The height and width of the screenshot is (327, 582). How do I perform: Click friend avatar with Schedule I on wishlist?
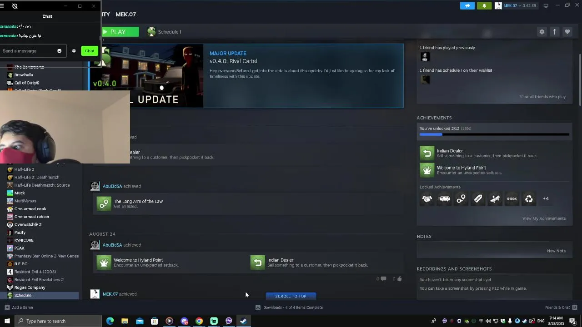click(425, 79)
